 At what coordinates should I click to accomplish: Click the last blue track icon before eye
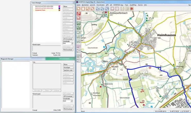[107, 9]
